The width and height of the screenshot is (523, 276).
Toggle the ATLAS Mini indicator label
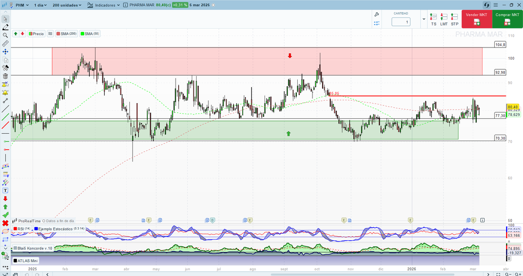coord(26,261)
